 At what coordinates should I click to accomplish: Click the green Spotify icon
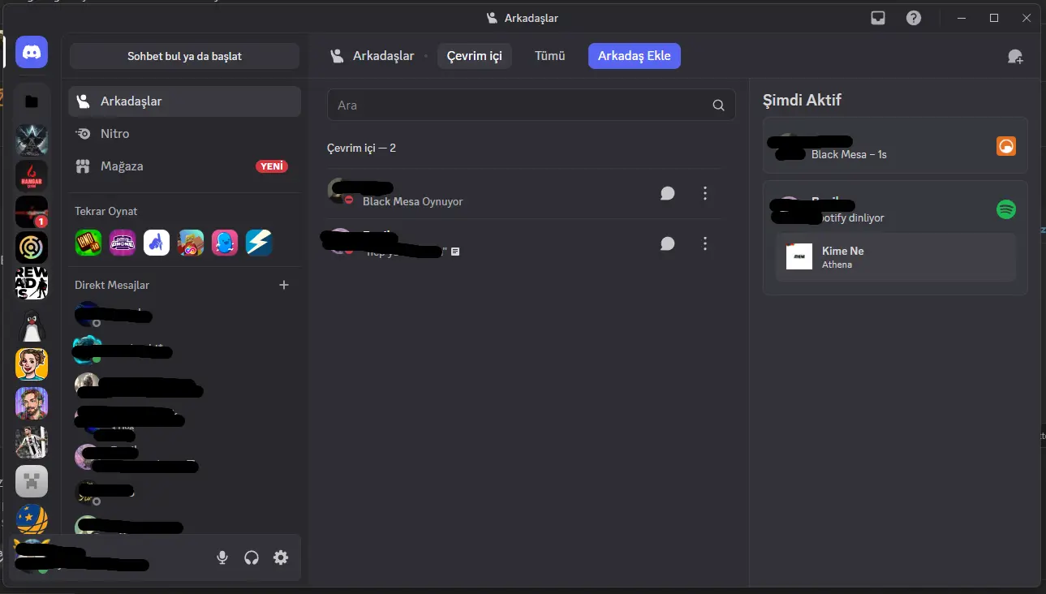click(1006, 209)
